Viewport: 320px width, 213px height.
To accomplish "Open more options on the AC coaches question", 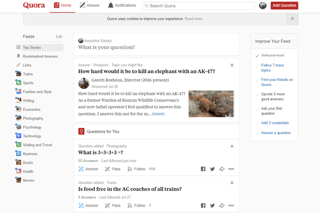I will coord(231,205).
